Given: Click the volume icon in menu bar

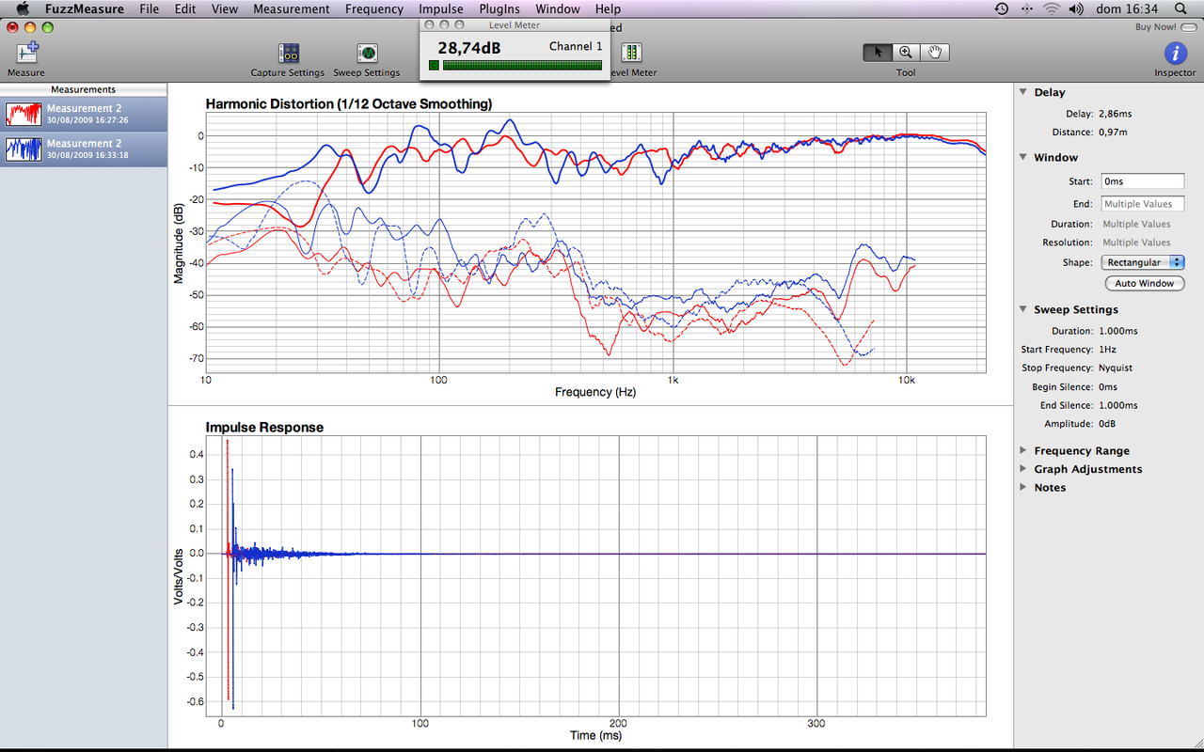Looking at the screenshot, I should pos(1078,8).
